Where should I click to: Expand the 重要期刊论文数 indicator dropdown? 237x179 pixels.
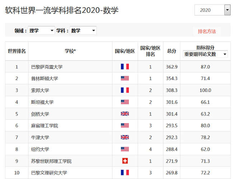pyautogui.click(x=205, y=54)
